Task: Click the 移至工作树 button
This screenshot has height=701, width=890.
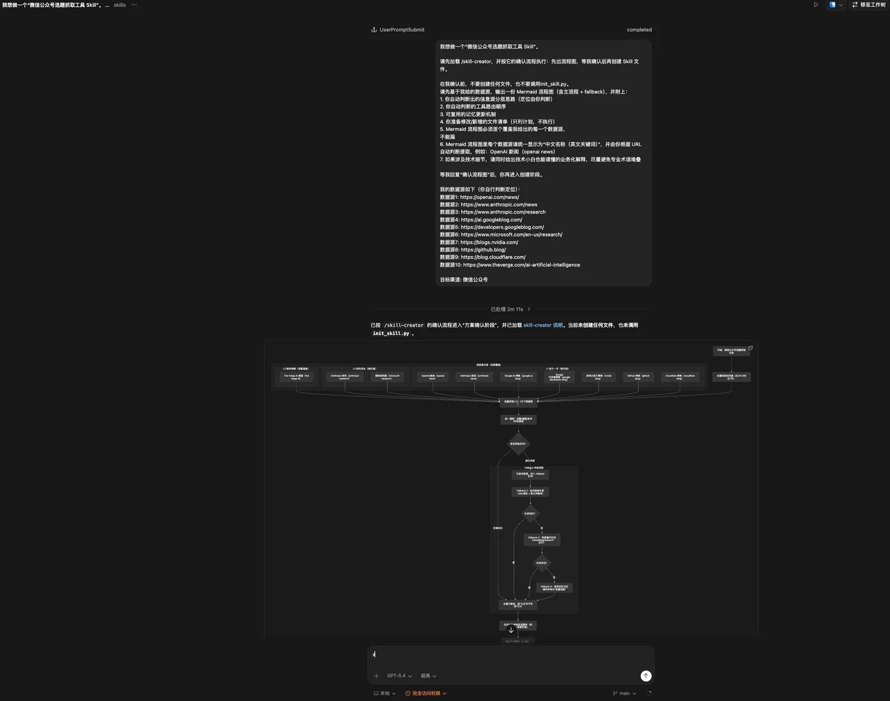Action: 869,4
